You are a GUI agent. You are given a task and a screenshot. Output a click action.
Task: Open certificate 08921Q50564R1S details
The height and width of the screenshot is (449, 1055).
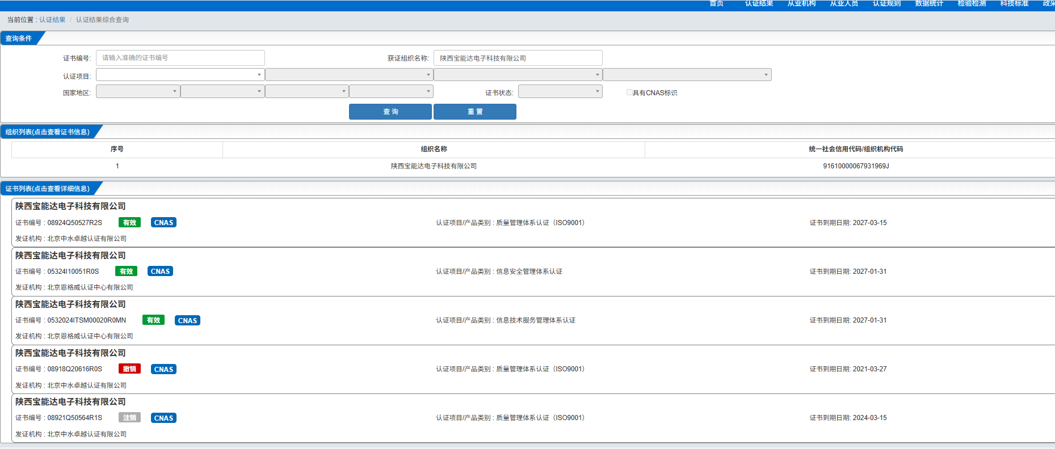click(74, 418)
